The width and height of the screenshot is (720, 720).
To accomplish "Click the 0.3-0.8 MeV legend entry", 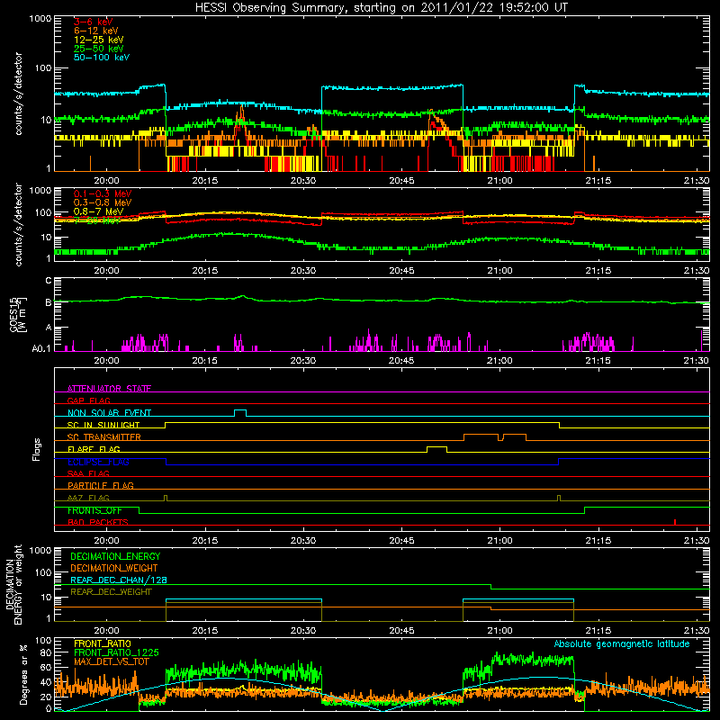I will [103, 202].
